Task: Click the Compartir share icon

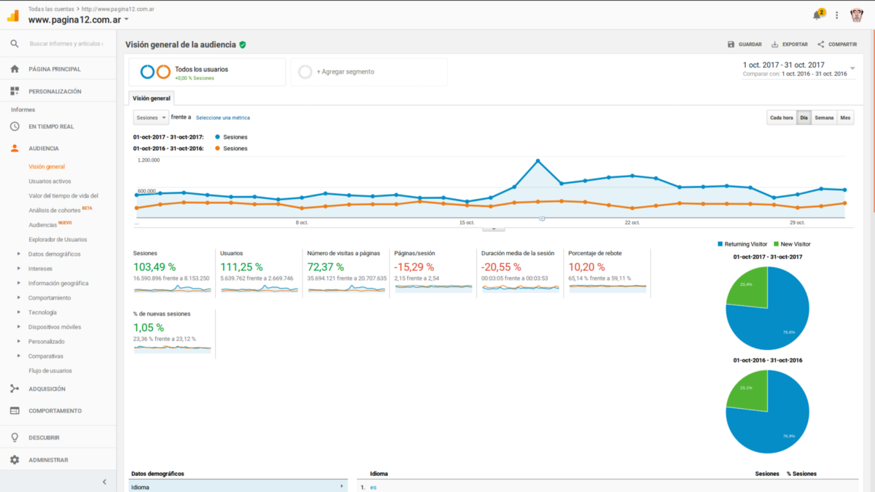Action: point(821,44)
